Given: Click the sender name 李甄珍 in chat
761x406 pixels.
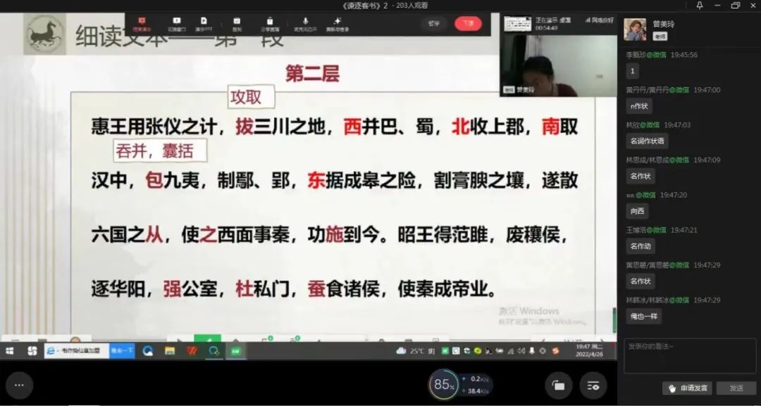Looking at the screenshot, I should (x=636, y=55).
